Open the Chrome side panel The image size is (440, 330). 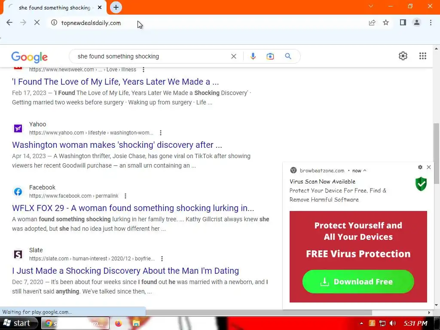coord(403,22)
